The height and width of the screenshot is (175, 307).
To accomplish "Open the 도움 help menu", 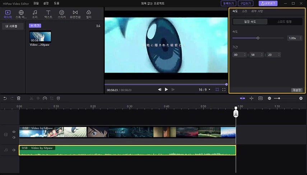I will 56,3.
